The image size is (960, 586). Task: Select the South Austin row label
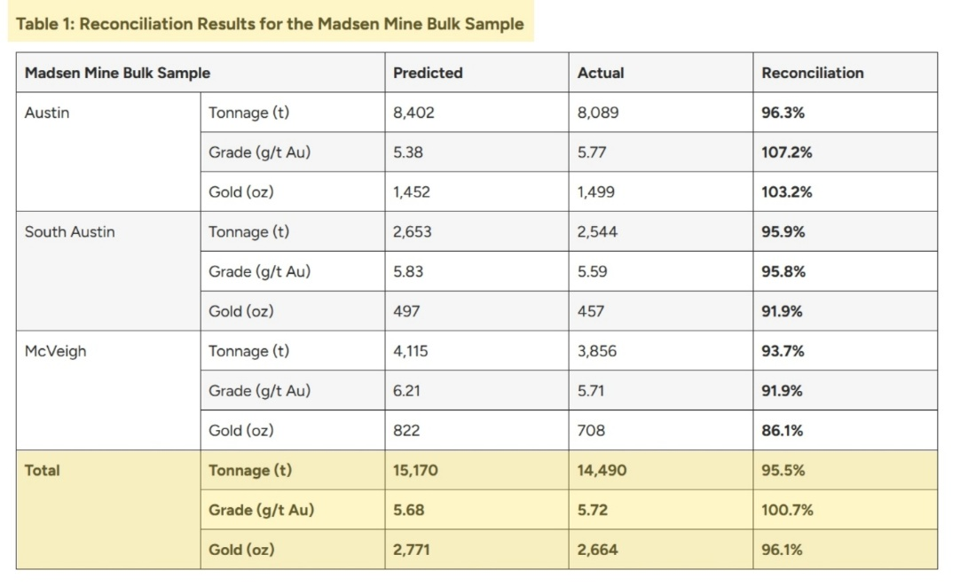69,232
